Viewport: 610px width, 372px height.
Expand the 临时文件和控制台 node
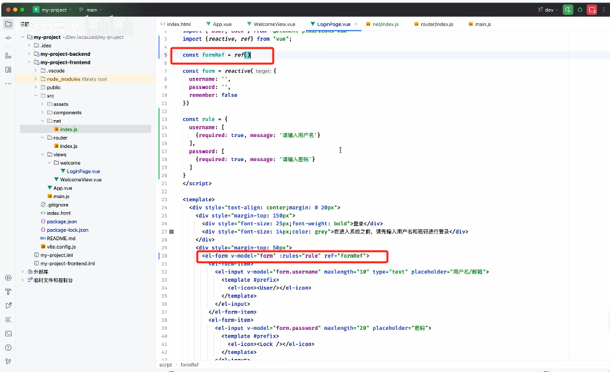tap(23, 280)
